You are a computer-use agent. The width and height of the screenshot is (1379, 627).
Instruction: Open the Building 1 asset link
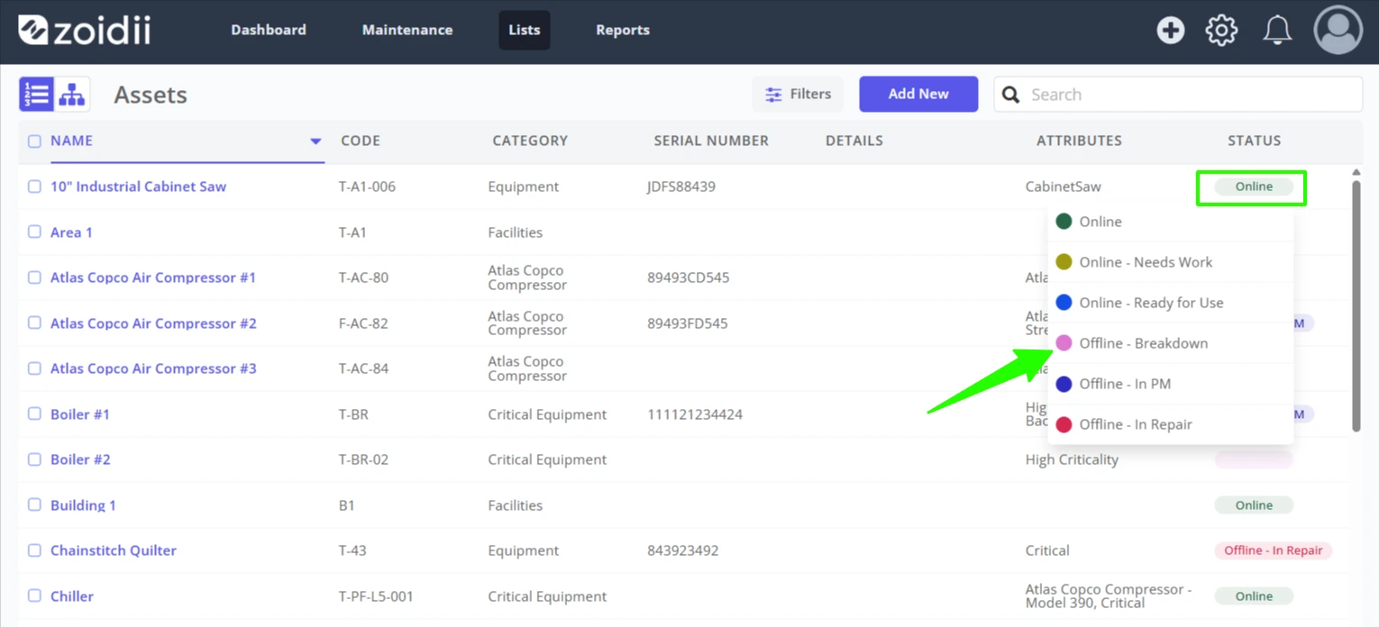[83, 505]
